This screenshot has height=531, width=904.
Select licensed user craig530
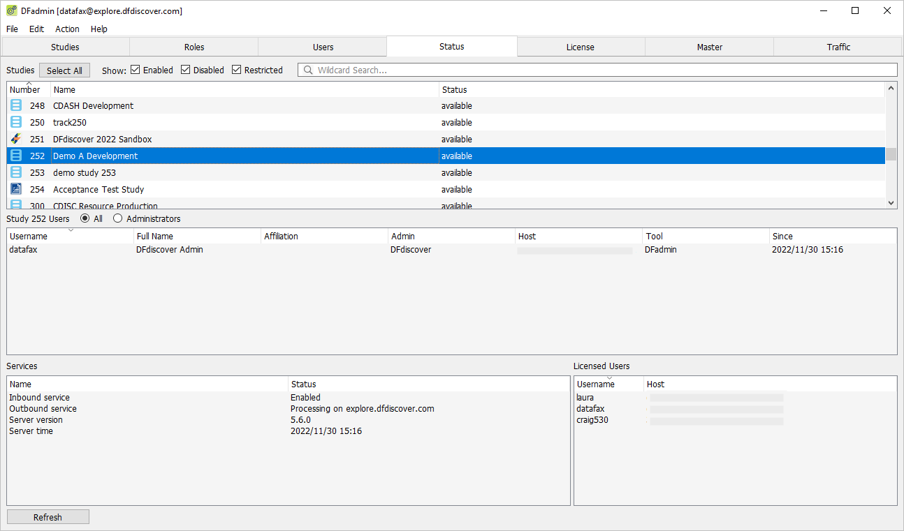(x=592, y=419)
